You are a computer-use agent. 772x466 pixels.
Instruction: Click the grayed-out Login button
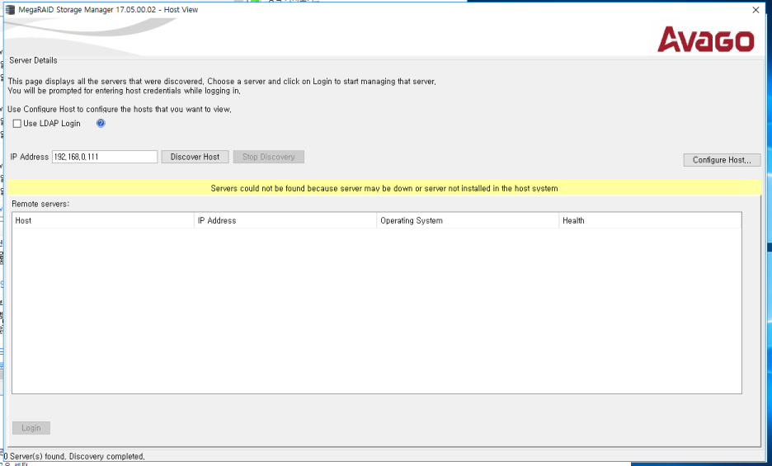pyautogui.click(x=31, y=427)
